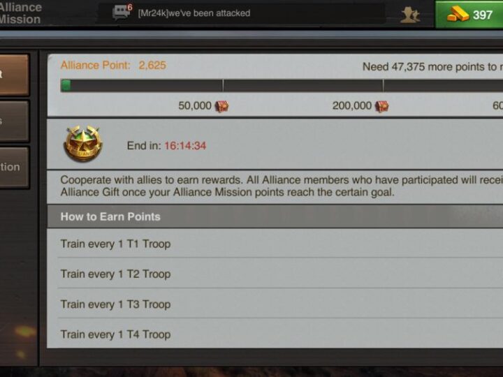This screenshot has width=503, height=377.
Task: Tap the 50,000 reward chest icon
Action: [x=221, y=106]
